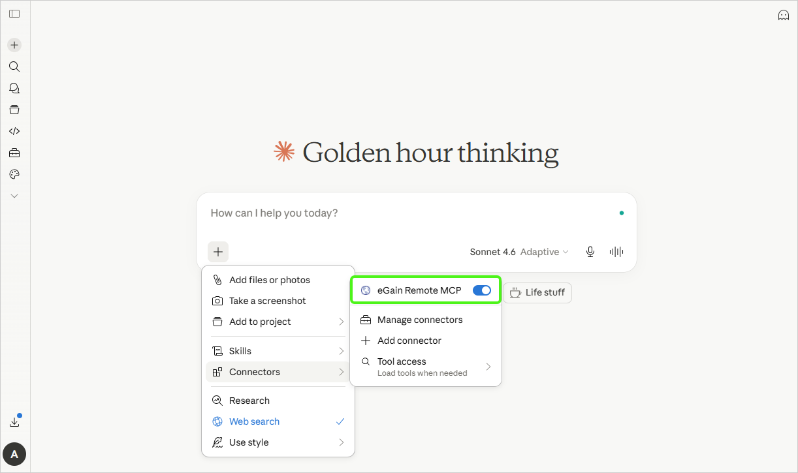Click the Use style quill icon

pos(217,442)
